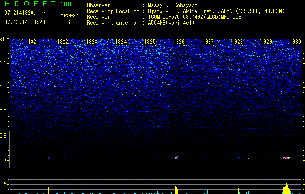Click the 1.0 kHz axis label
The height and width of the screenshot is (194, 305).
[x=4, y=87]
